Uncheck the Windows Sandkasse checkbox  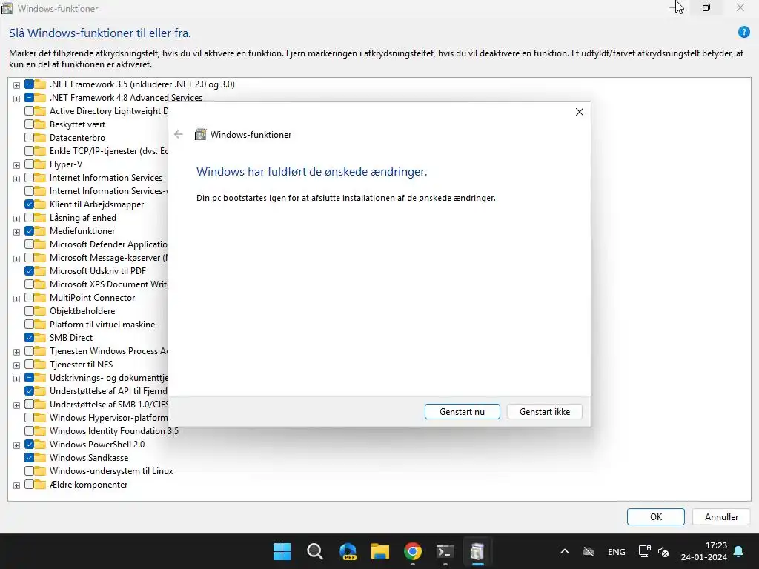pyautogui.click(x=29, y=458)
